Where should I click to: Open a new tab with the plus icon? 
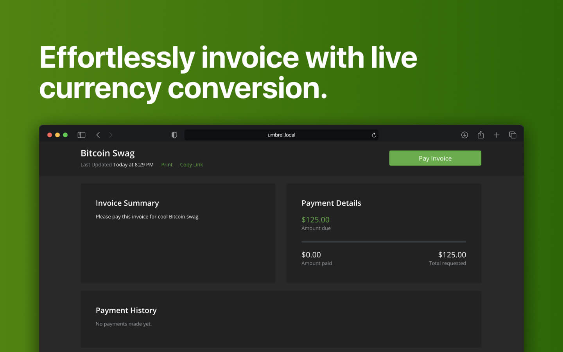[x=497, y=135]
